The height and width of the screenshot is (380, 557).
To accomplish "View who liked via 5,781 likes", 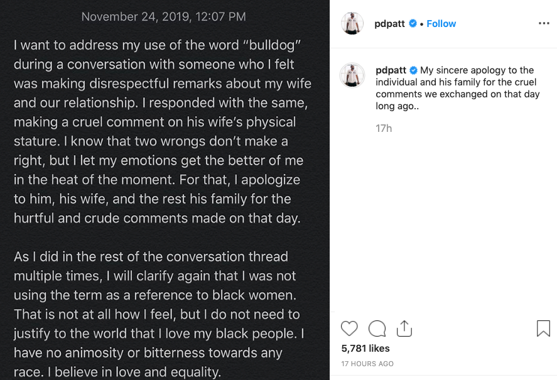I will [365, 348].
